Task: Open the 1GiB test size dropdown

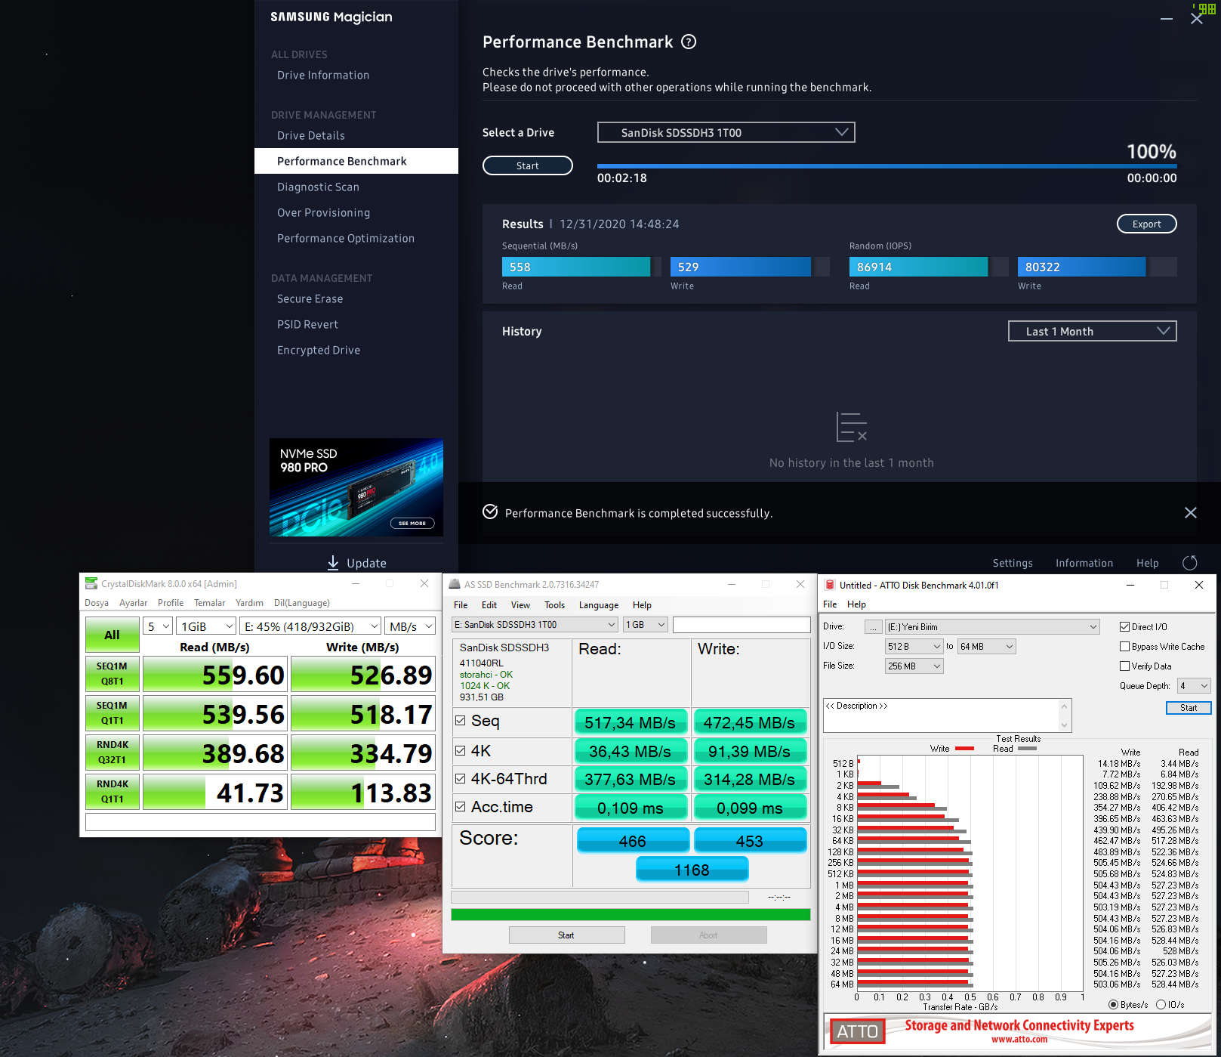Action: coord(206,626)
